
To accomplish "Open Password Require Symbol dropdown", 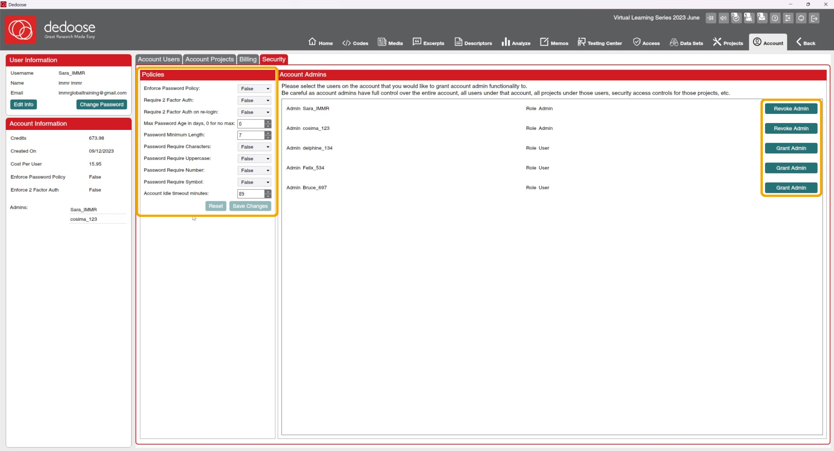I will (x=254, y=182).
